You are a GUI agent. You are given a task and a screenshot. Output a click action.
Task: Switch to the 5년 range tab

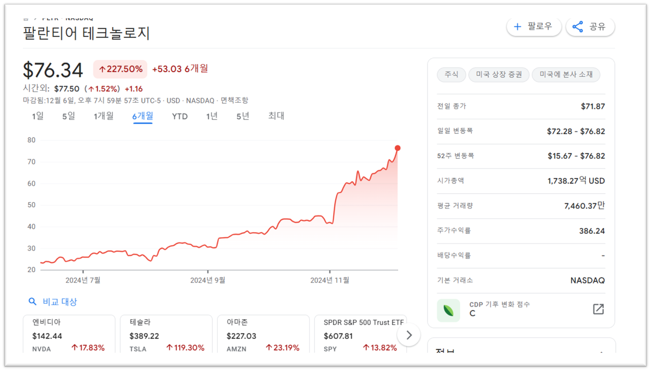click(x=243, y=116)
